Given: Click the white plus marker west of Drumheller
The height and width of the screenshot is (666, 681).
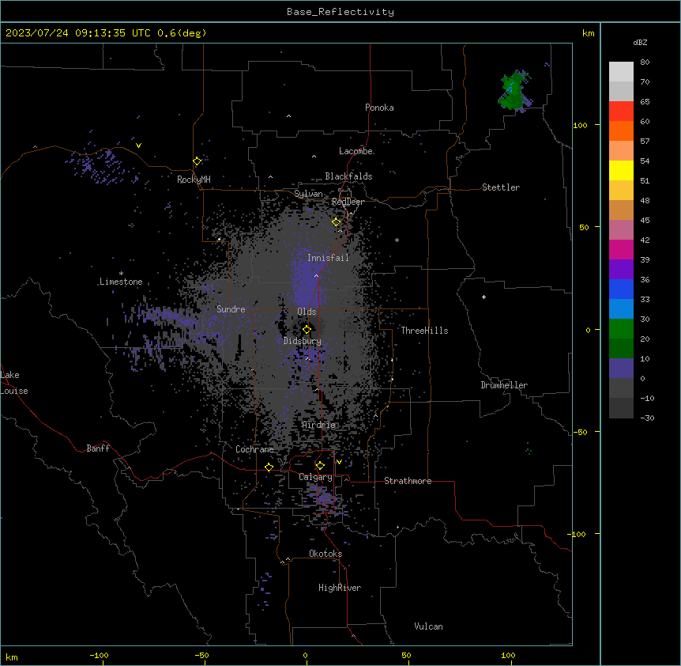Looking at the screenshot, I should click(x=483, y=297).
